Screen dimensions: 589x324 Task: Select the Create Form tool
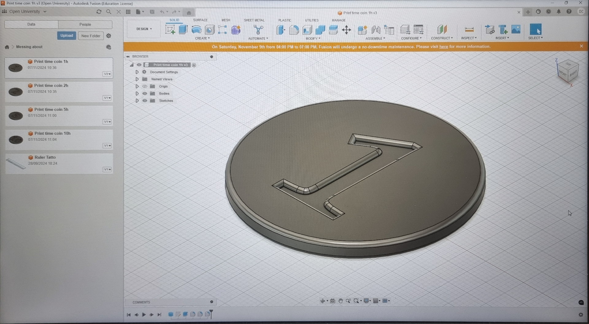pyautogui.click(x=236, y=30)
